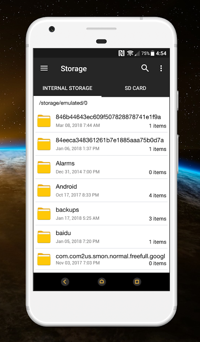Tap the Android back navigation button

(x=65, y=282)
